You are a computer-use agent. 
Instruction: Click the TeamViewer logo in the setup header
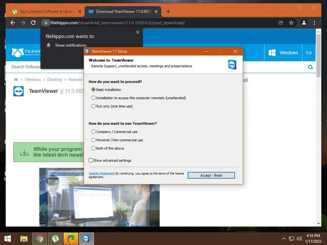(232, 64)
